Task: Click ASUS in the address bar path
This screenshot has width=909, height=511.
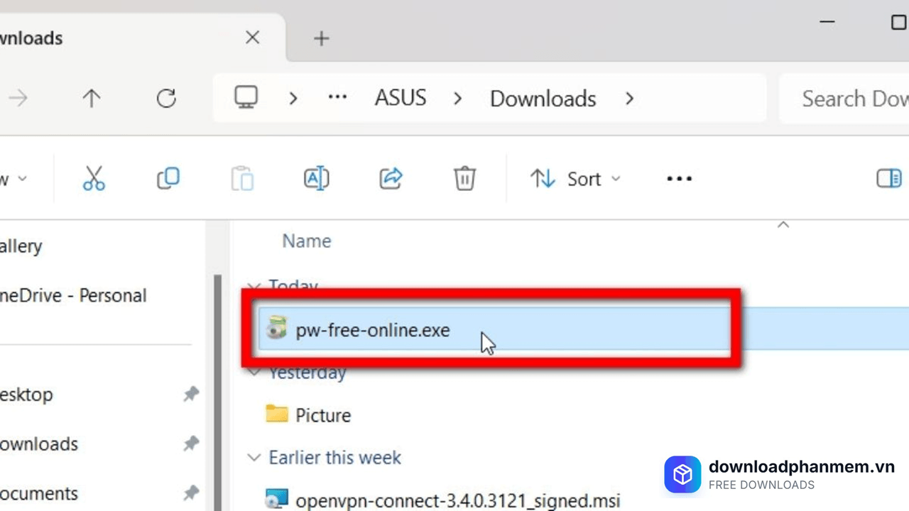Action: (x=400, y=98)
